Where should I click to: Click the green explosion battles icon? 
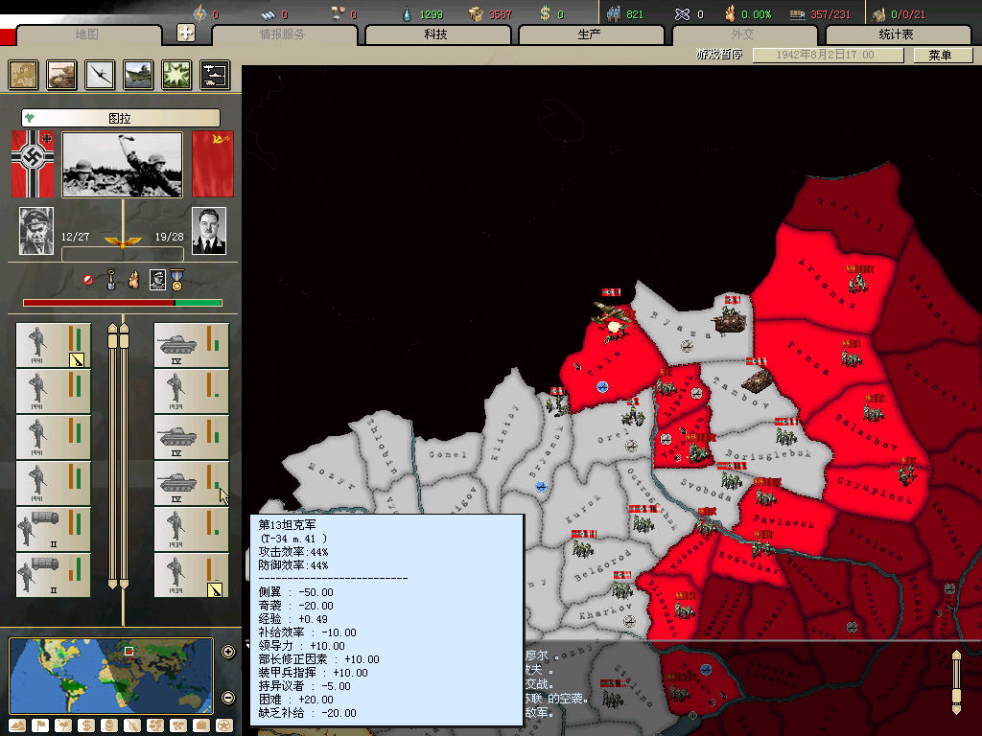[x=176, y=75]
